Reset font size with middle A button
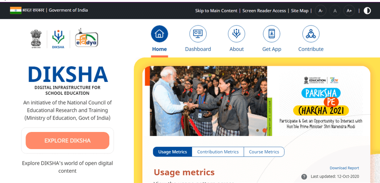This screenshot has height=183, width=380. [335, 11]
